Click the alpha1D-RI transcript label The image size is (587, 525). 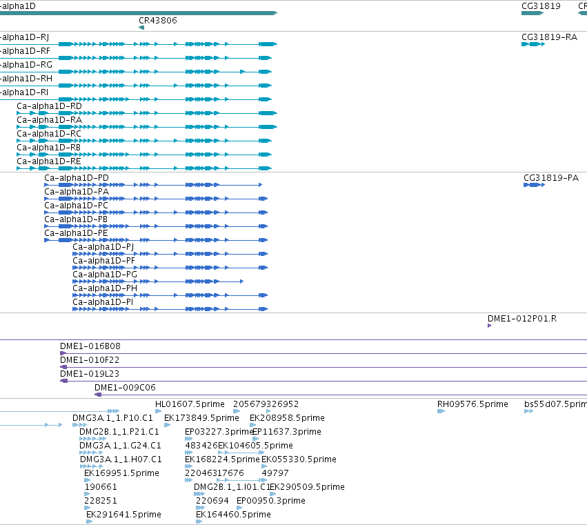point(24,92)
